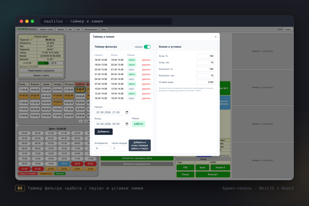Delete the 16:34 13.08 – 19:34 13.08 interval

click(x=146, y=60)
